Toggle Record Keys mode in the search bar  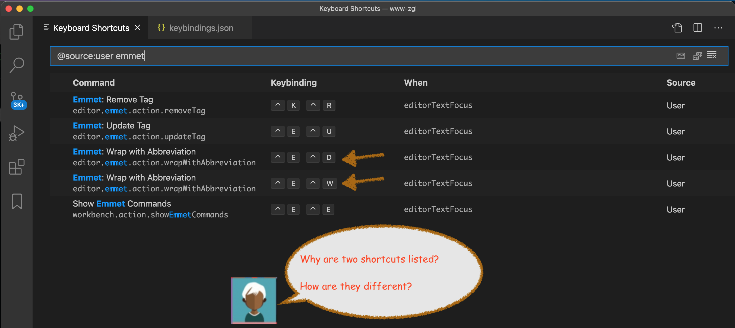(x=681, y=56)
